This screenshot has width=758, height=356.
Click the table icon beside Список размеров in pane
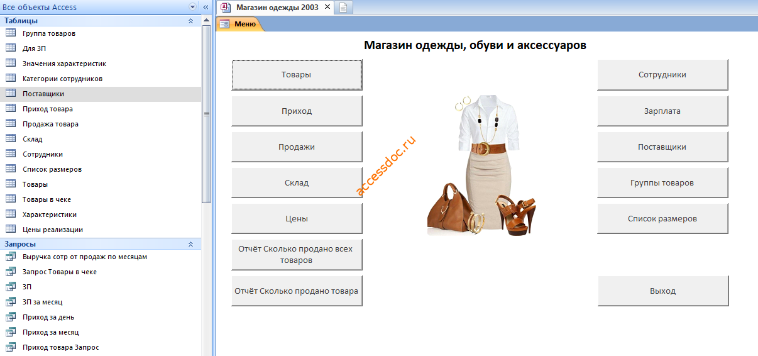coord(11,169)
